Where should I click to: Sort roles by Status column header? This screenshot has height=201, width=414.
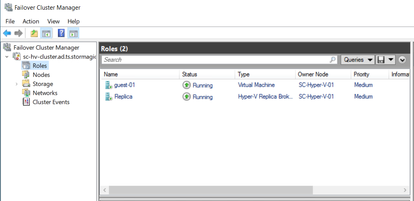click(207, 74)
